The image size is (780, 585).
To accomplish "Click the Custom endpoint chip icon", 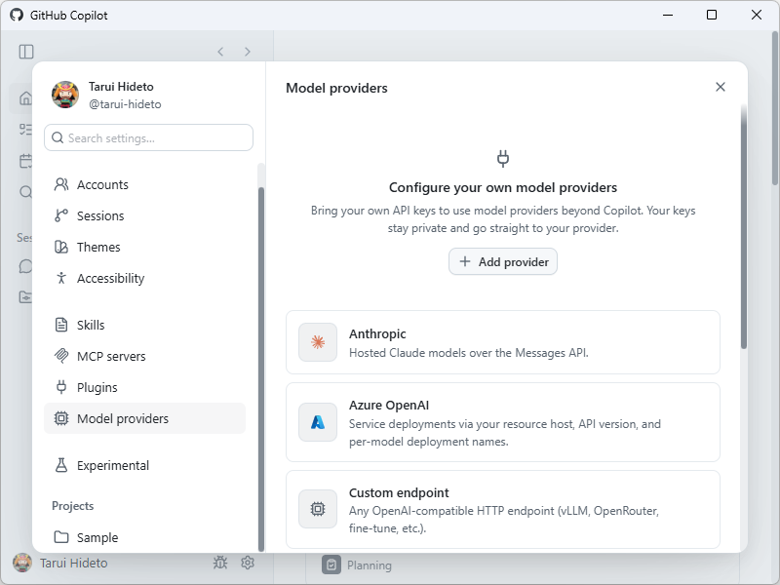I will [318, 509].
